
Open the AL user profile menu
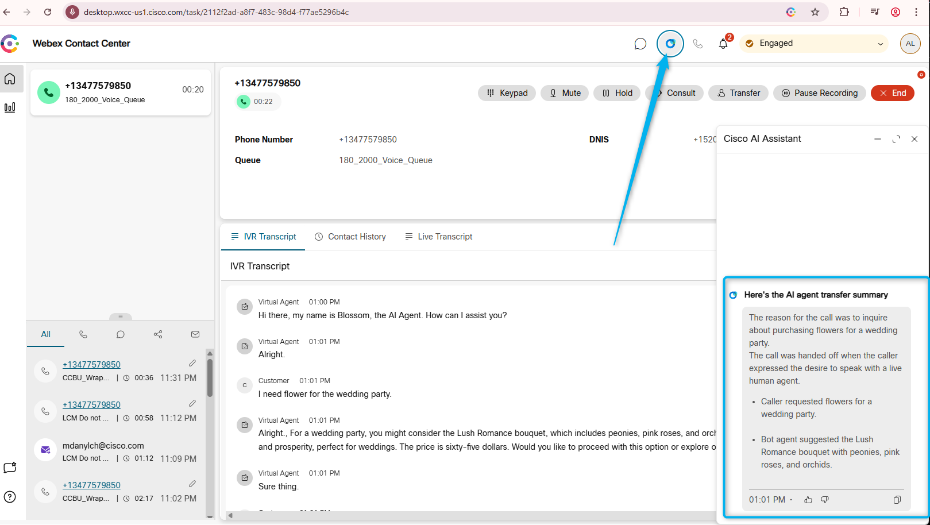pyautogui.click(x=910, y=44)
